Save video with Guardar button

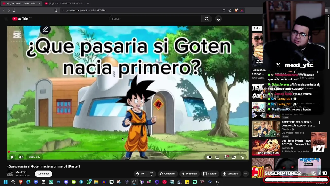pyautogui.click(x=210, y=174)
